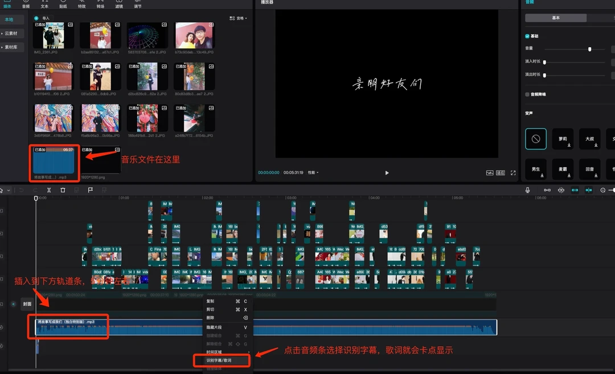
Task: Open the 文本 (Text) tab
Action: point(44,4)
